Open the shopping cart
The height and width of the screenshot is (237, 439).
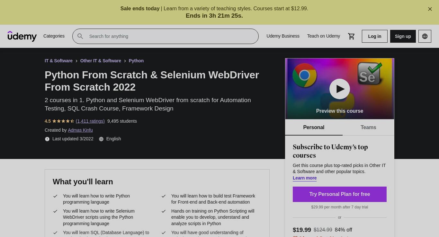[x=351, y=36]
